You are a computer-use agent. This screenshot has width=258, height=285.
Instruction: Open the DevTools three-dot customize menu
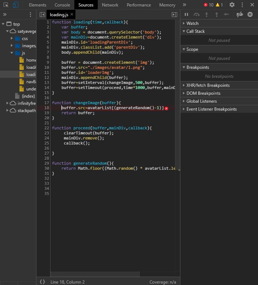click(242, 5)
